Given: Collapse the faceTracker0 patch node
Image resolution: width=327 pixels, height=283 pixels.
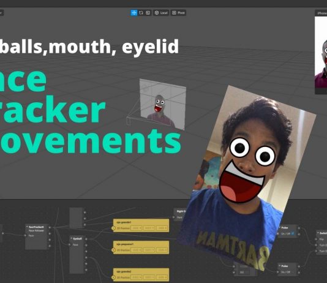Looking at the screenshot, I should tap(27, 227).
